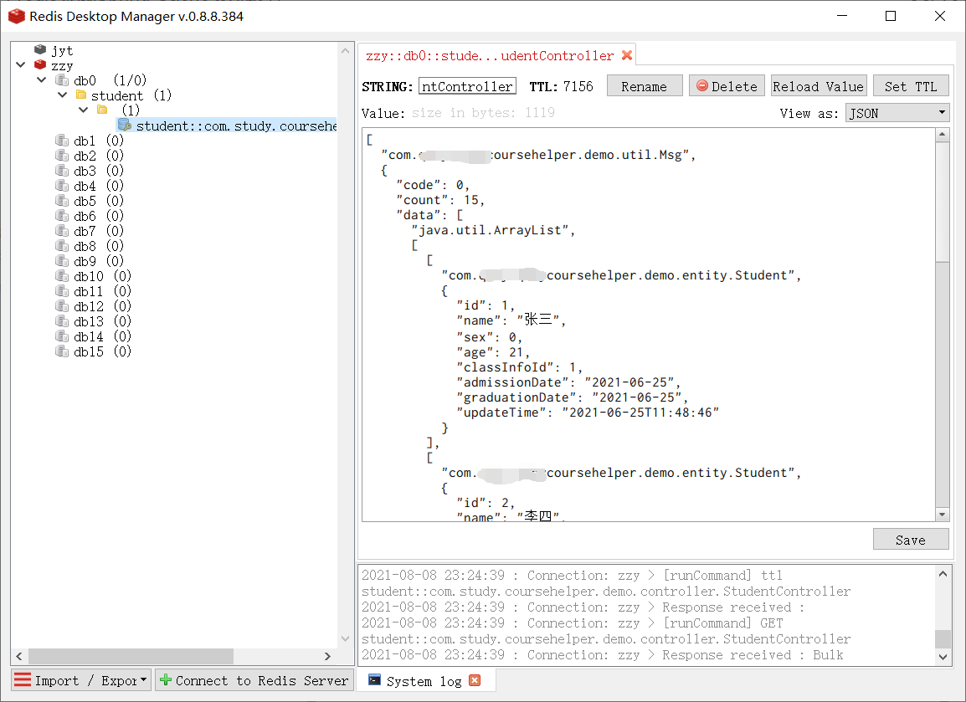
Task: Click the Rename button
Action: click(645, 86)
